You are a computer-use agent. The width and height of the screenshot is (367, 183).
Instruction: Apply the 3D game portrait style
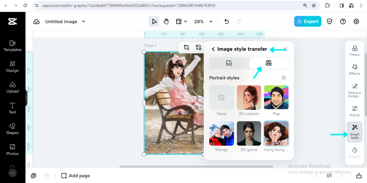coord(249,137)
